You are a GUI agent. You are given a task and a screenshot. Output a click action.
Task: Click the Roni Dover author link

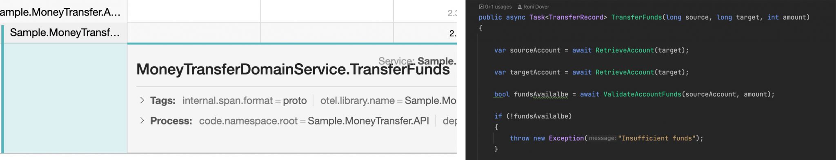536,7
